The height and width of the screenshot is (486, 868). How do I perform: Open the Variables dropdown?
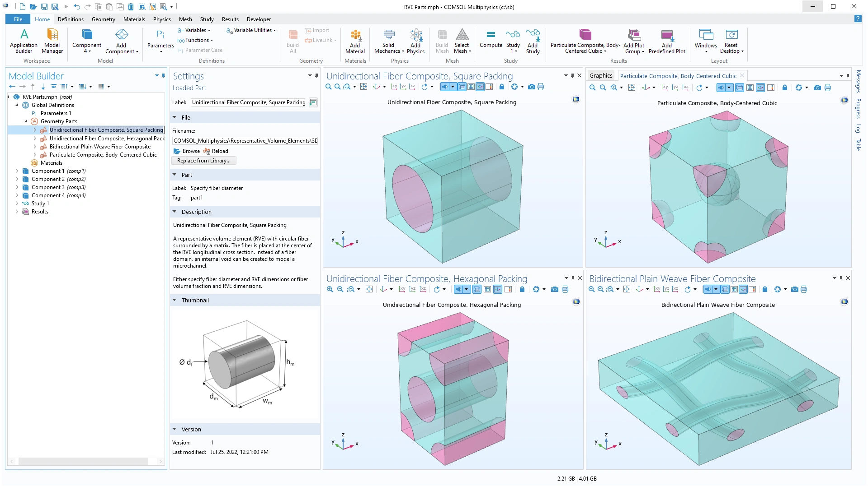click(194, 30)
